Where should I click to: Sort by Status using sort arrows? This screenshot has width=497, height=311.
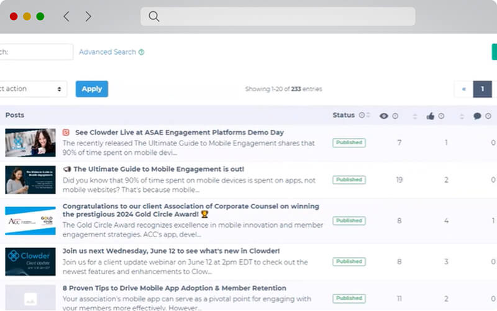coord(368,115)
